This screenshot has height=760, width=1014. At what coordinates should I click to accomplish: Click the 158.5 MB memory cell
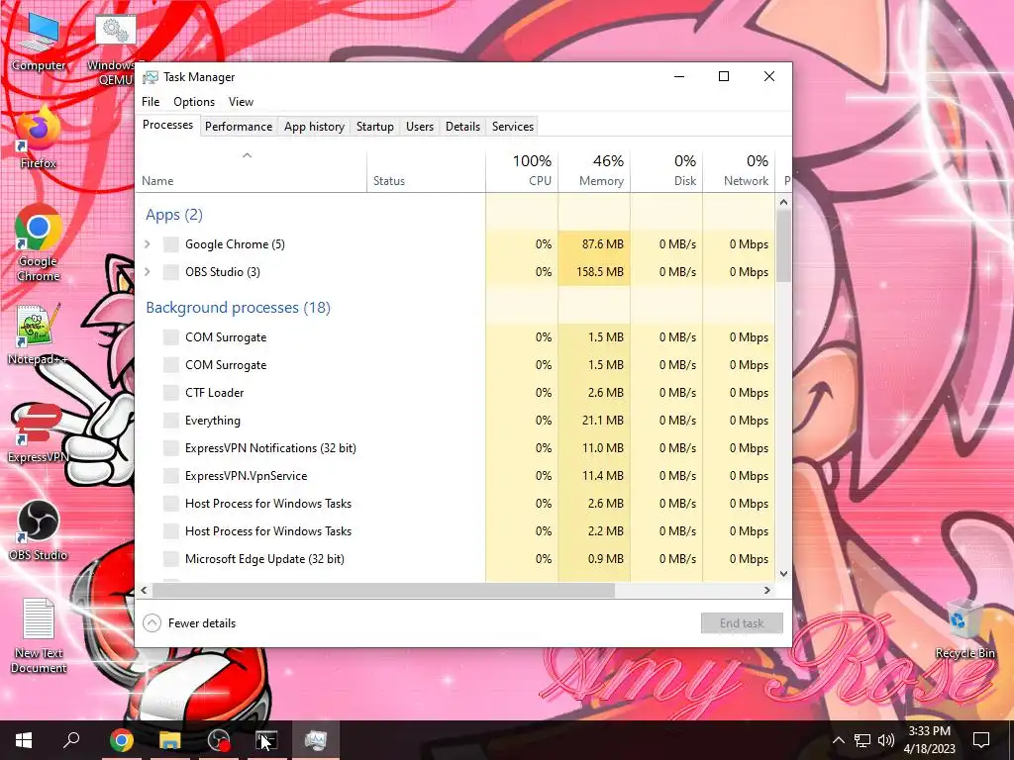[x=594, y=272]
